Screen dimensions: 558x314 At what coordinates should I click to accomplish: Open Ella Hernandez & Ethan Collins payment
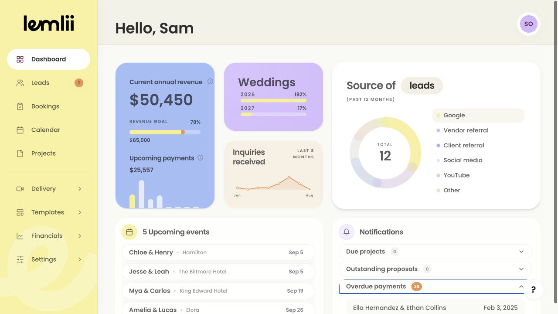pos(436,307)
